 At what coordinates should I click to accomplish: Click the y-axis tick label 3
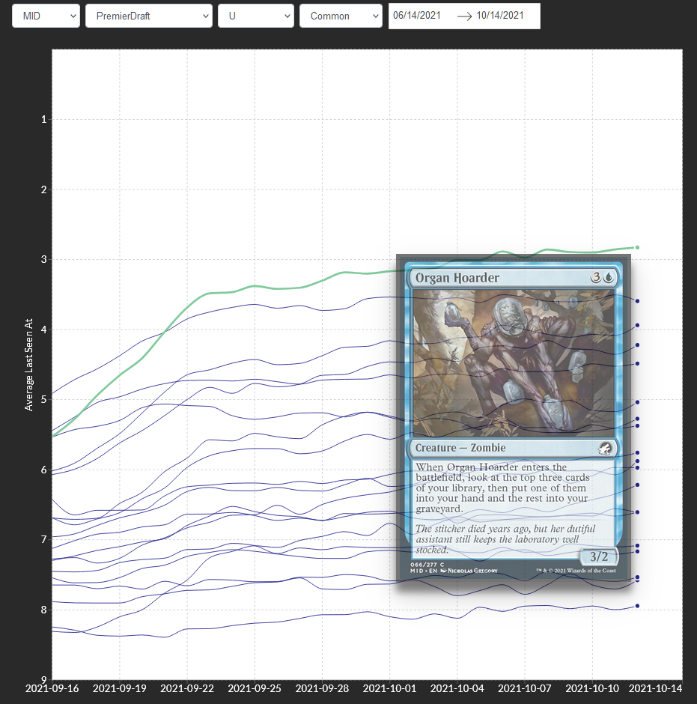[44, 260]
